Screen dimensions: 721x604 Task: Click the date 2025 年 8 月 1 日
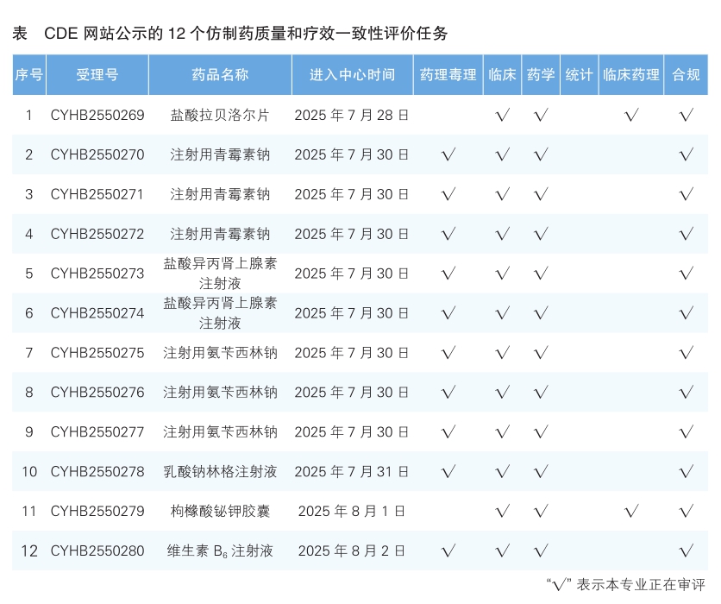click(352, 512)
